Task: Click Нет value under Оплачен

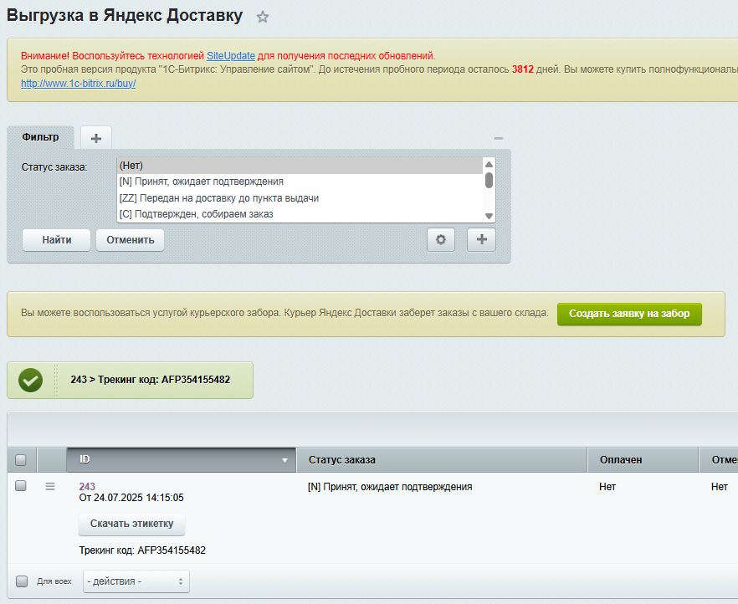Action: [x=607, y=487]
